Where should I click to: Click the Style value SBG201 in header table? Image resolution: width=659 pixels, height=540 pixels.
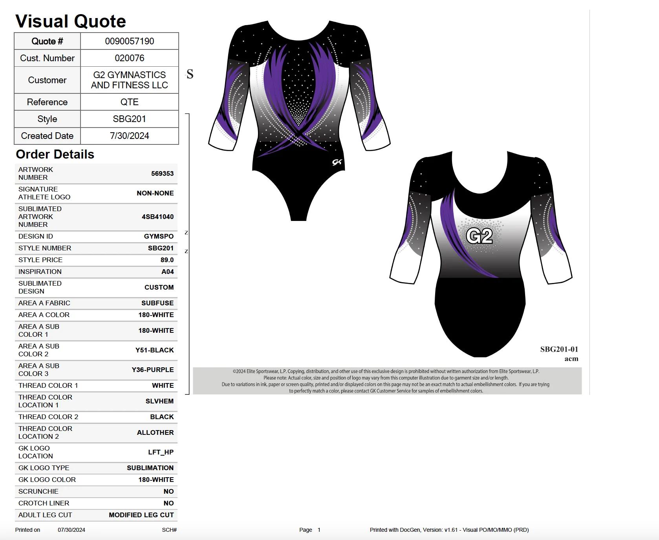(x=130, y=119)
